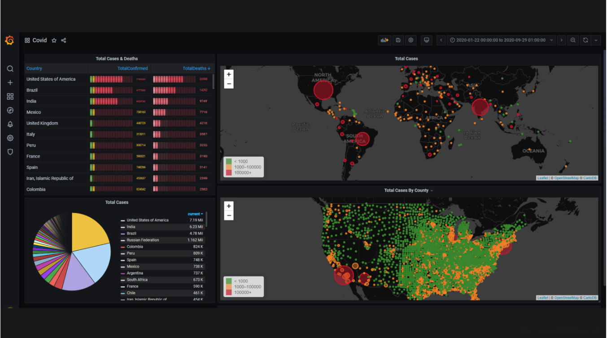
Task: Open Alerting bell in sidebar
Action: 10,124
